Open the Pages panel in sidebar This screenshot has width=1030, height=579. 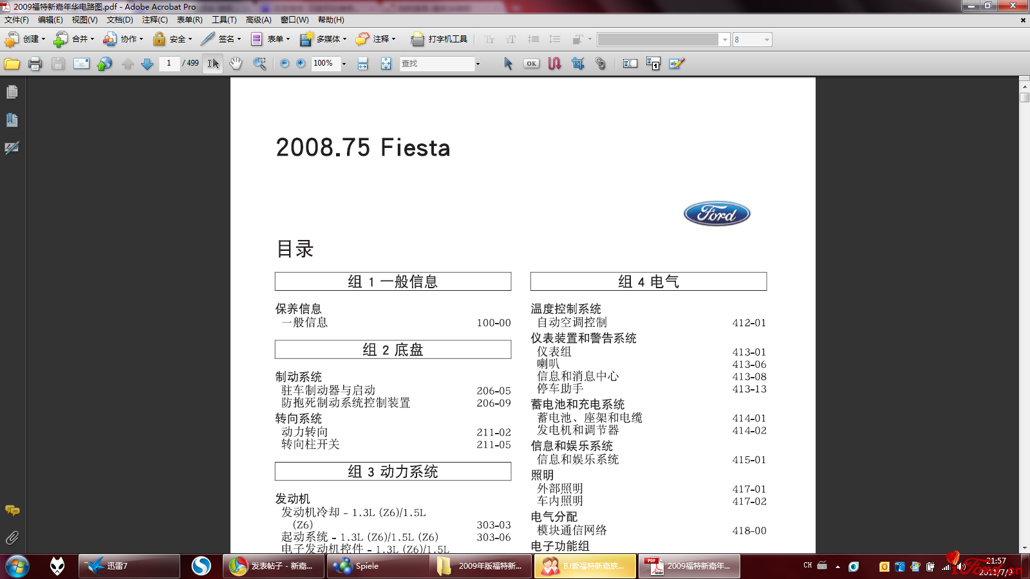pos(12,93)
